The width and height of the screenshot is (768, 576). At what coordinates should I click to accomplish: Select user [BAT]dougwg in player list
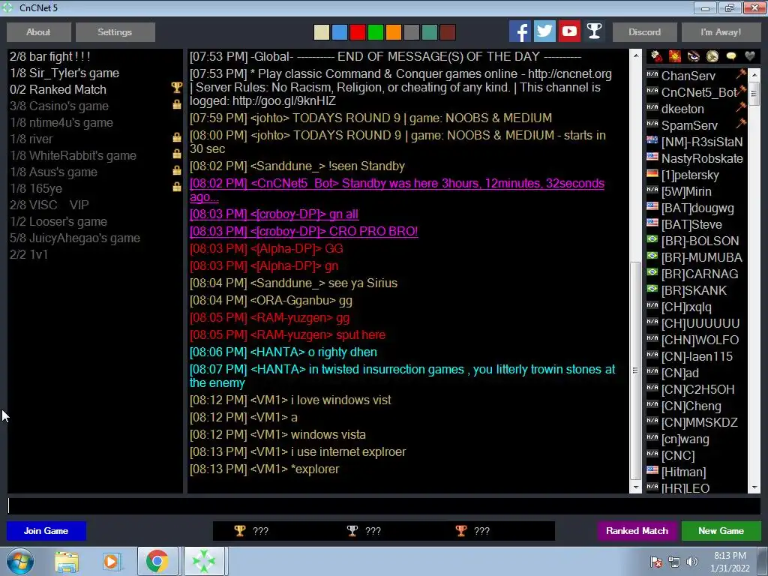click(697, 208)
